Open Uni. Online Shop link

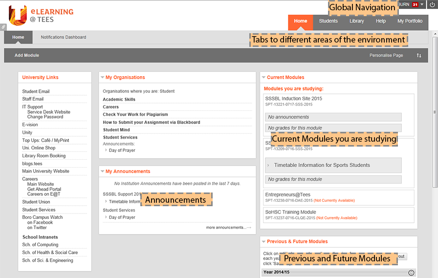point(39,148)
